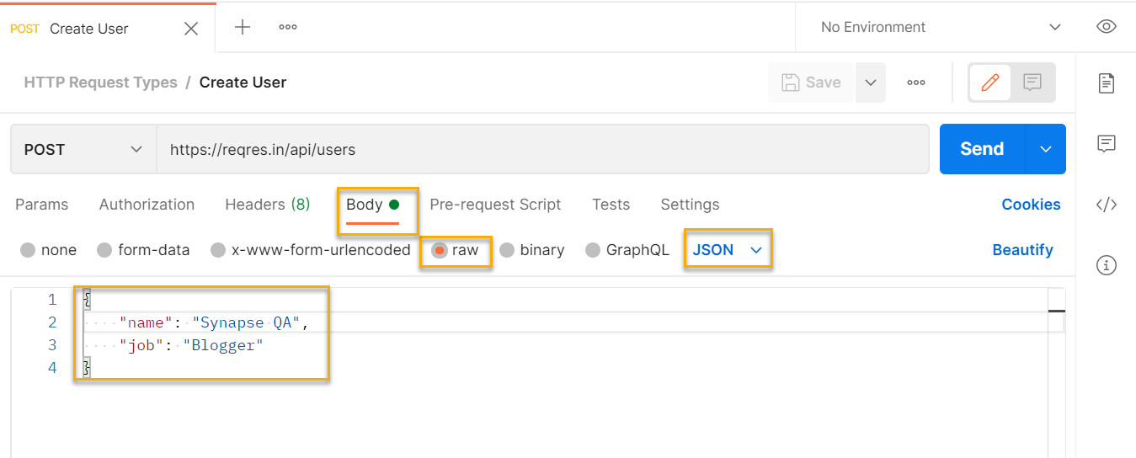
Task: Select the raw body type radio button
Action: coord(440,250)
